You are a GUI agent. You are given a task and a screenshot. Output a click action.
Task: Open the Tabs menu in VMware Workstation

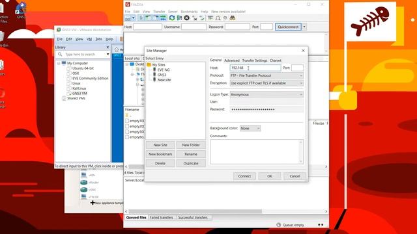pyautogui.click(x=98, y=39)
